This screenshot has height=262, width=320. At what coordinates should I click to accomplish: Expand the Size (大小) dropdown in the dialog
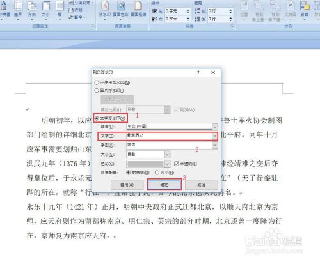[x=167, y=154]
